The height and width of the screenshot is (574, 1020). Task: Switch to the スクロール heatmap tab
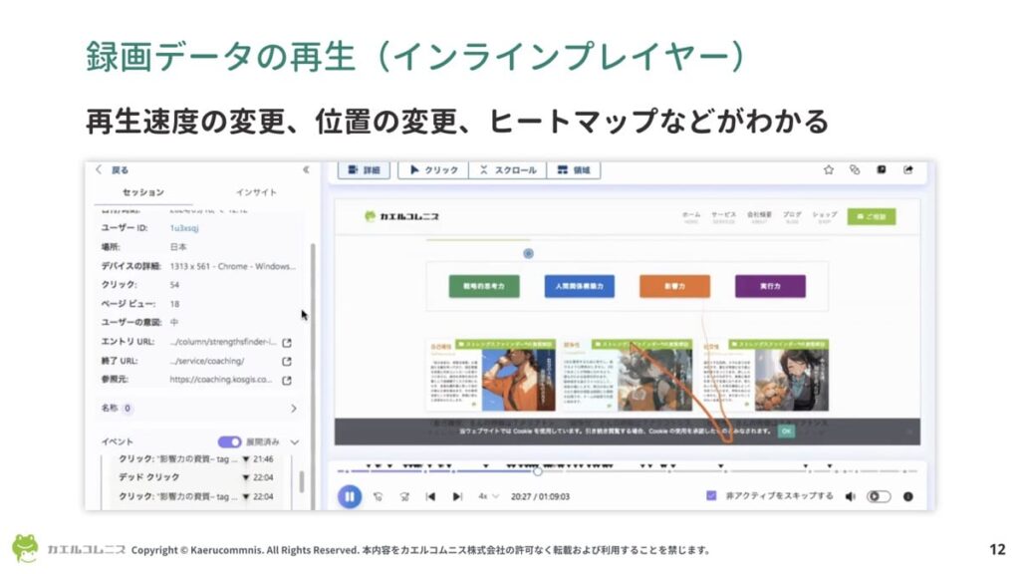click(x=508, y=169)
